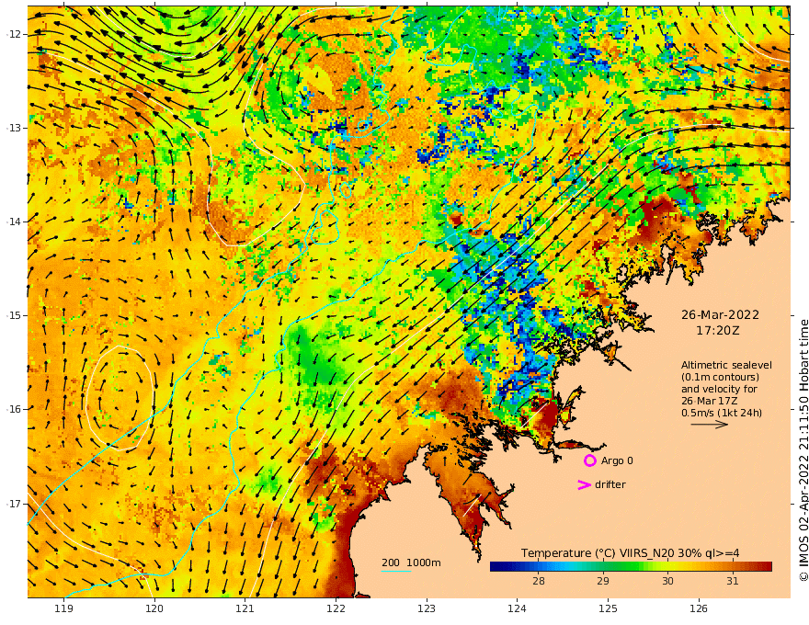This screenshot has width=809, height=625.
Task: Click the colorbar tick label 30
Action: pyautogui.click(x=667, y=581)
